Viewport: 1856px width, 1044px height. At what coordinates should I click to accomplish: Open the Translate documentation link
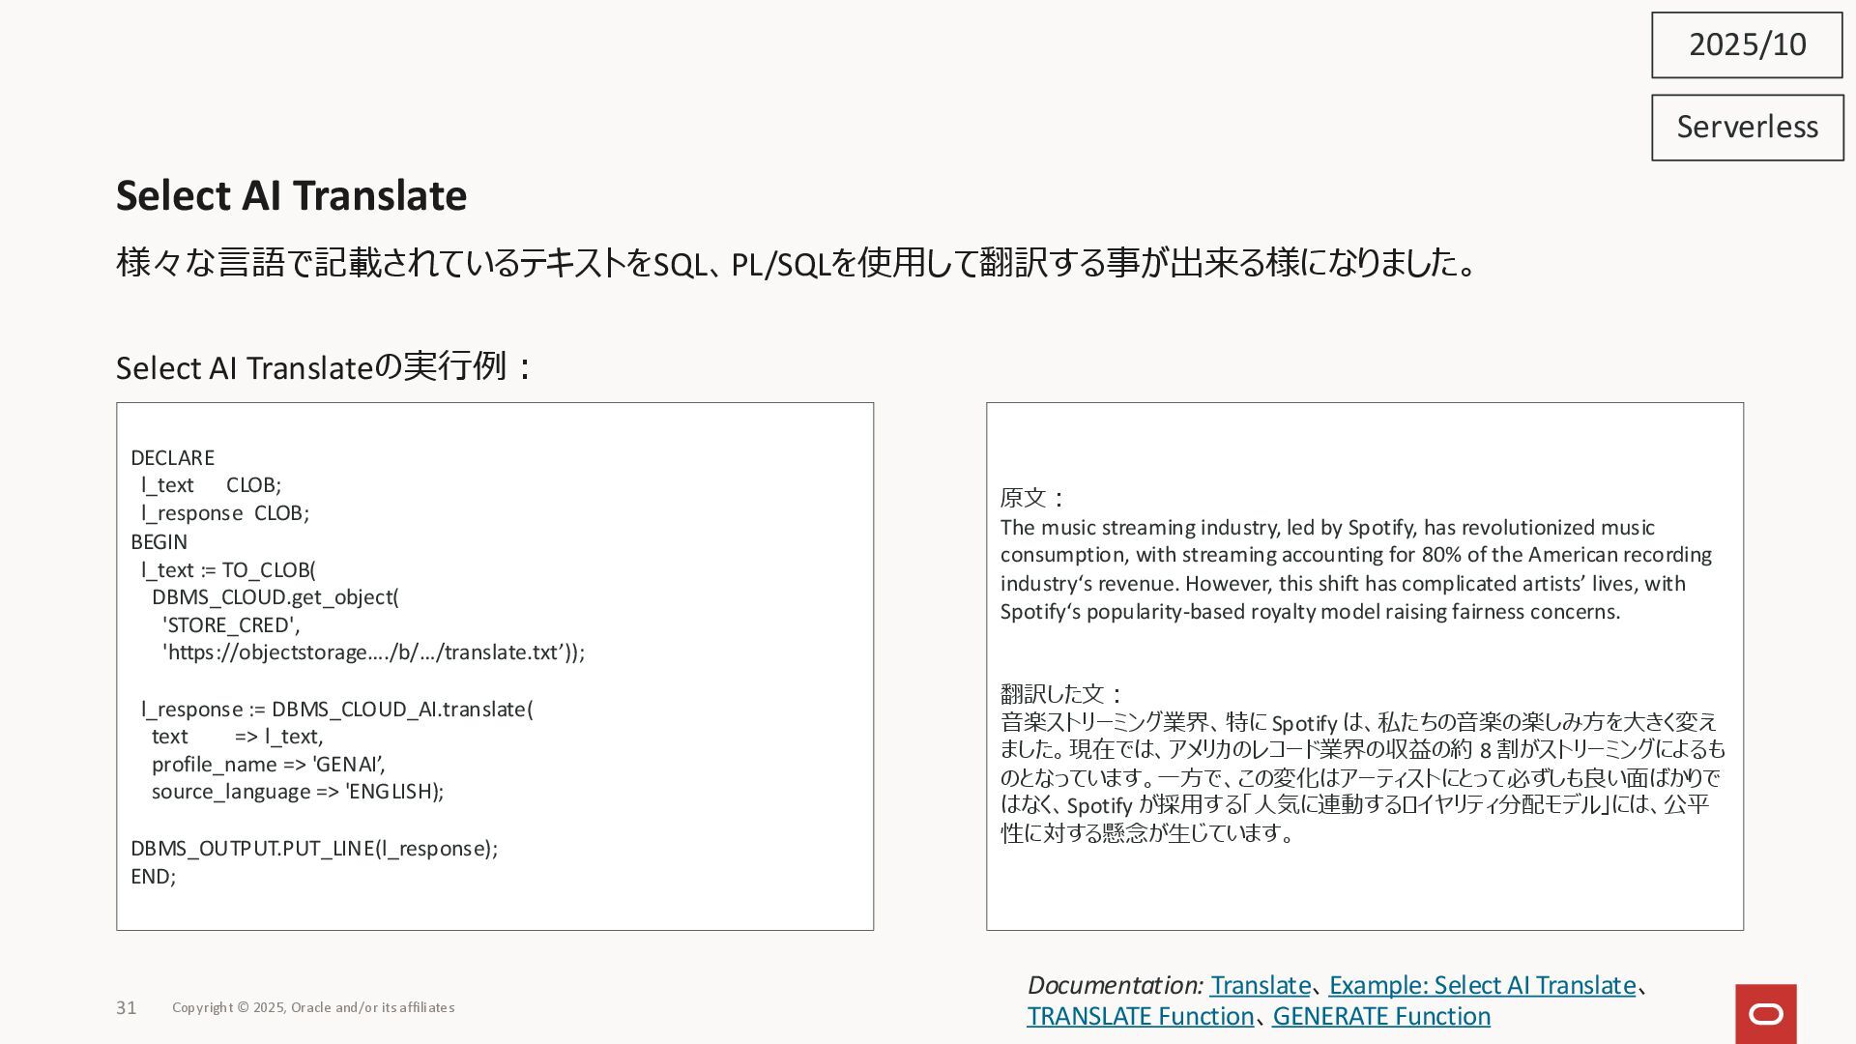pos(1260,985)
